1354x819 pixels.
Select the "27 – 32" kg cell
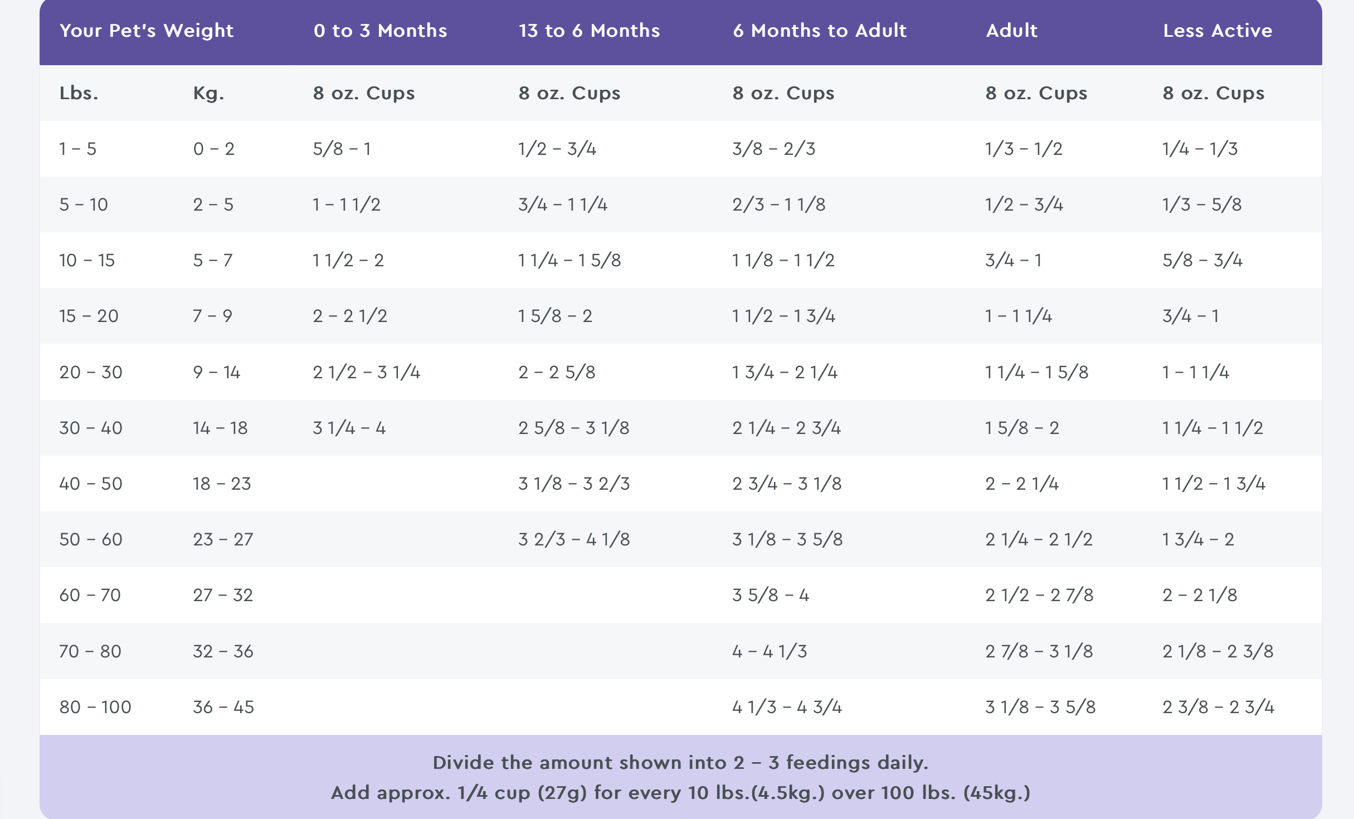click(x=223, y=595)
